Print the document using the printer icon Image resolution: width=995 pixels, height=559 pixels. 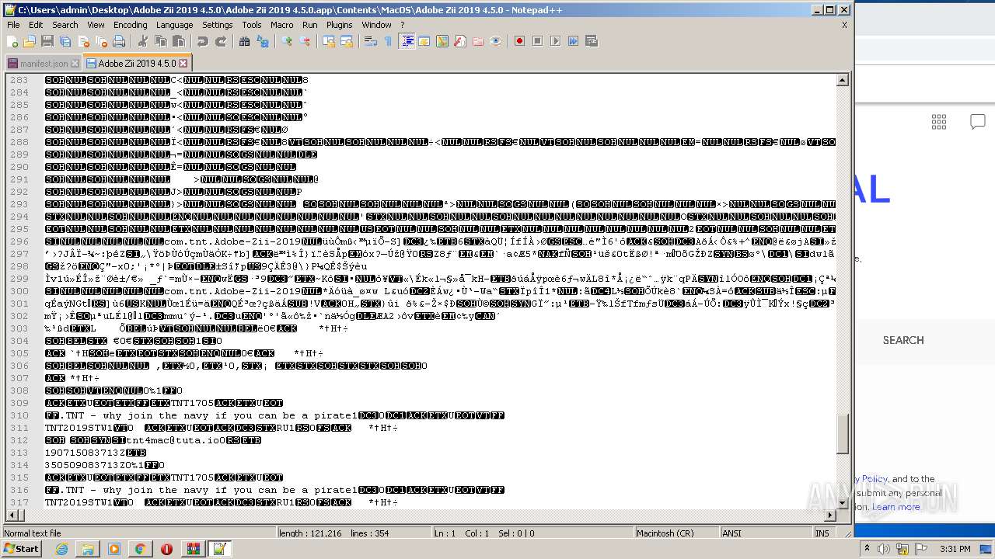119,41
